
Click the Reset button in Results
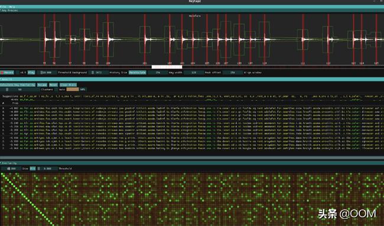click(53, 85)
